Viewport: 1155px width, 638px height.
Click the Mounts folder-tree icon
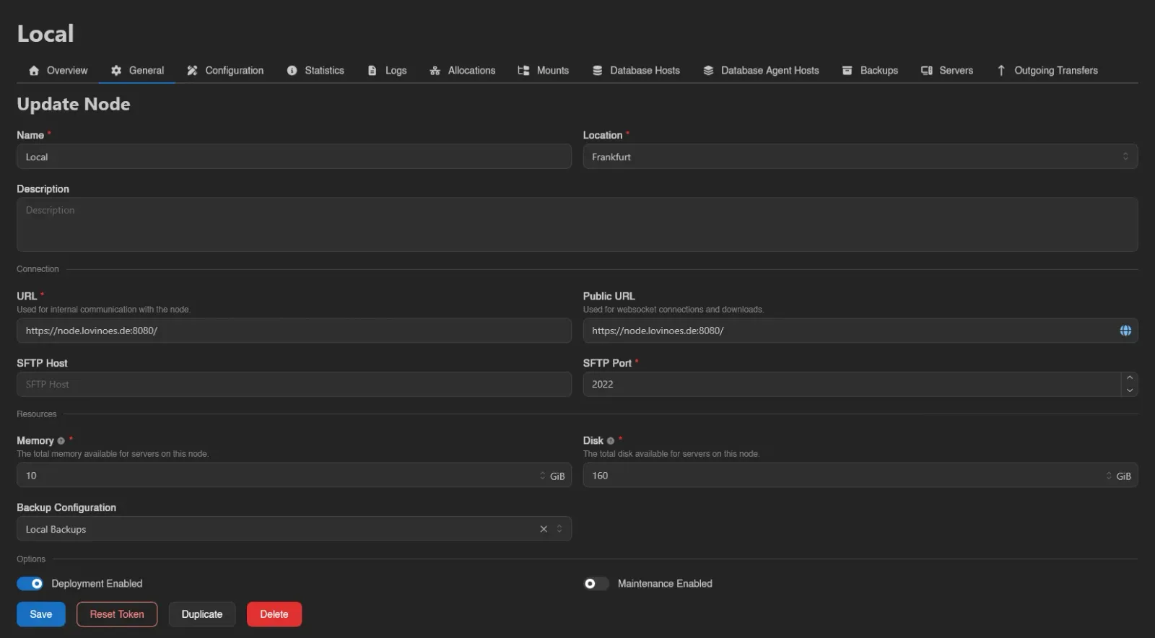[x=523, y=71]
